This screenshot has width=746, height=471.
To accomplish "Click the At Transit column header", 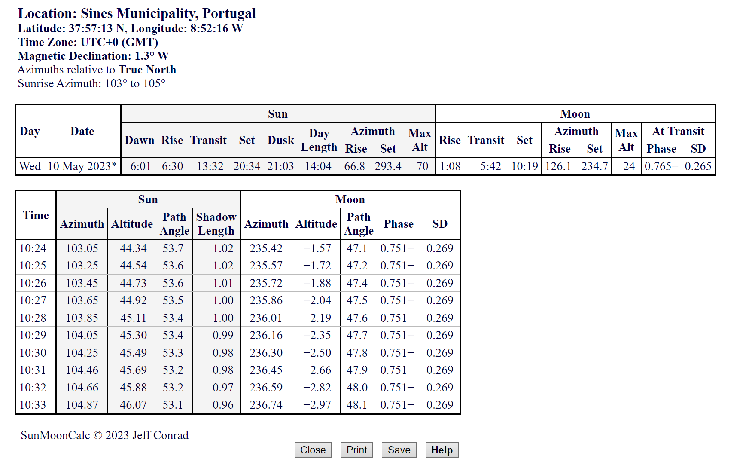I will click(678, 131).
